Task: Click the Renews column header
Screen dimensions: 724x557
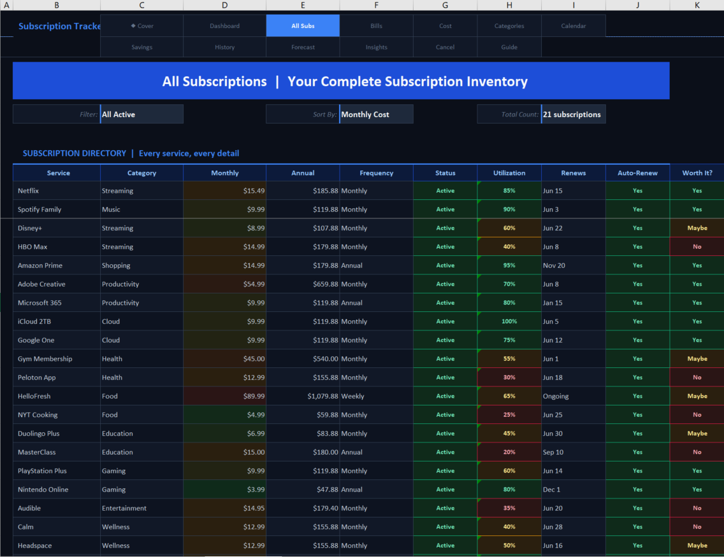Action: point(574,173)
